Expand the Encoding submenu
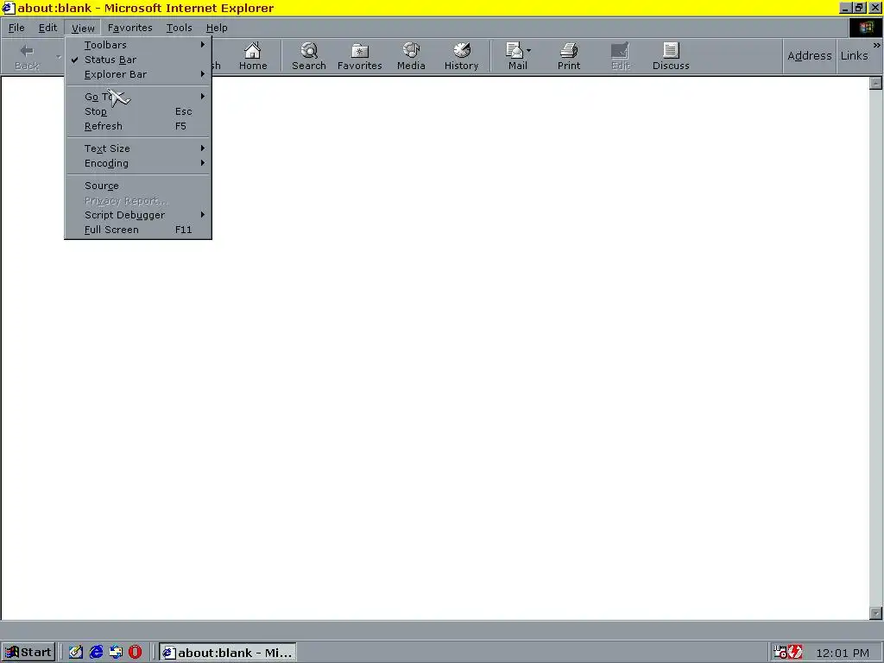This screenshot has height=663, width=884. 138,163
